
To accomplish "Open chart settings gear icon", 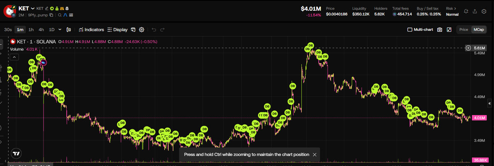I will (142, 30).
